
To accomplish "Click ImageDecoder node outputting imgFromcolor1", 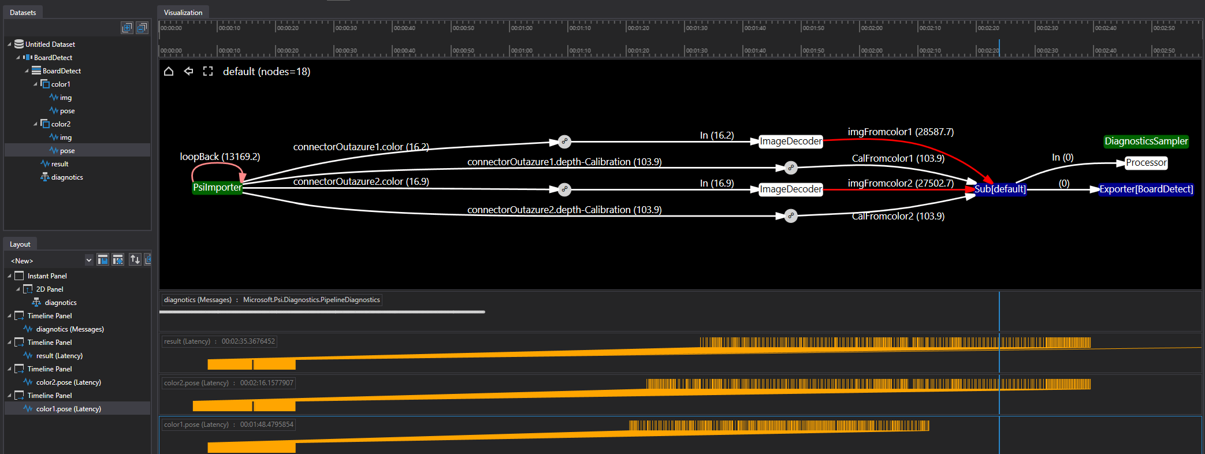I will pos(791,142).
